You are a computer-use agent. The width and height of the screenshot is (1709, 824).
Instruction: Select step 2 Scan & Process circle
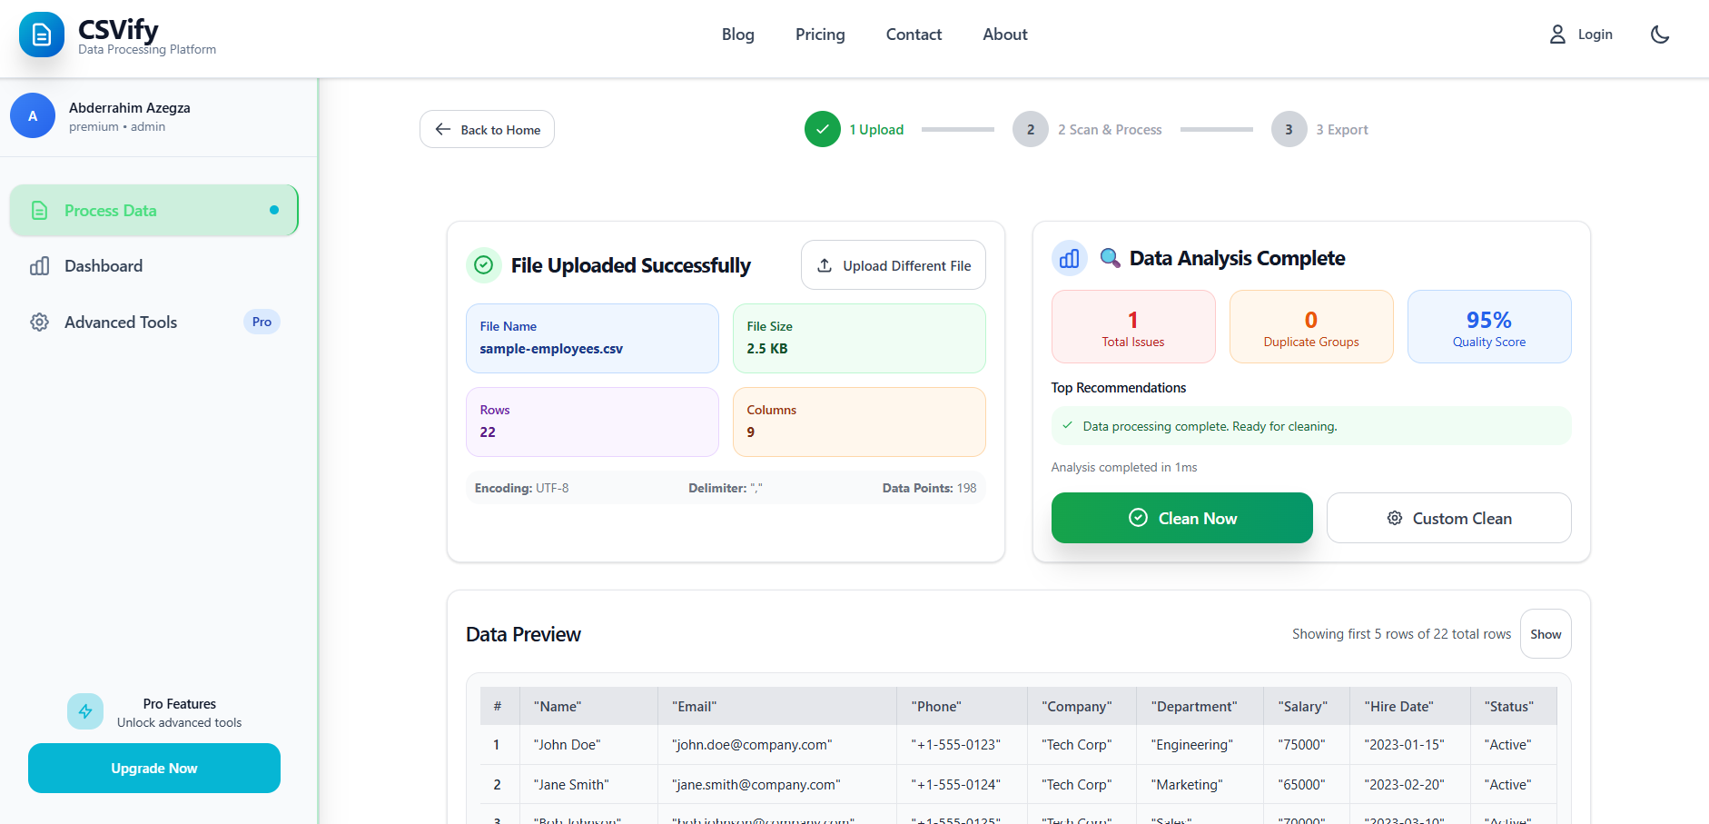point(1031,129)
